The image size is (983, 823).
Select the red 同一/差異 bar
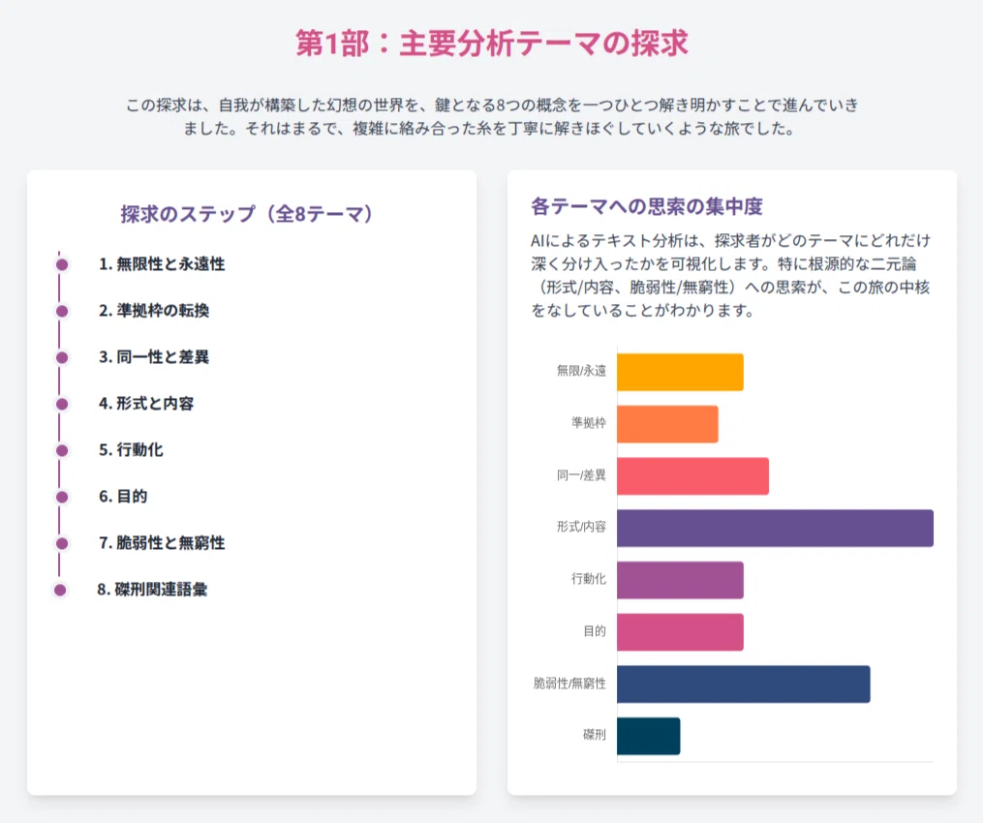coord(692,476)
